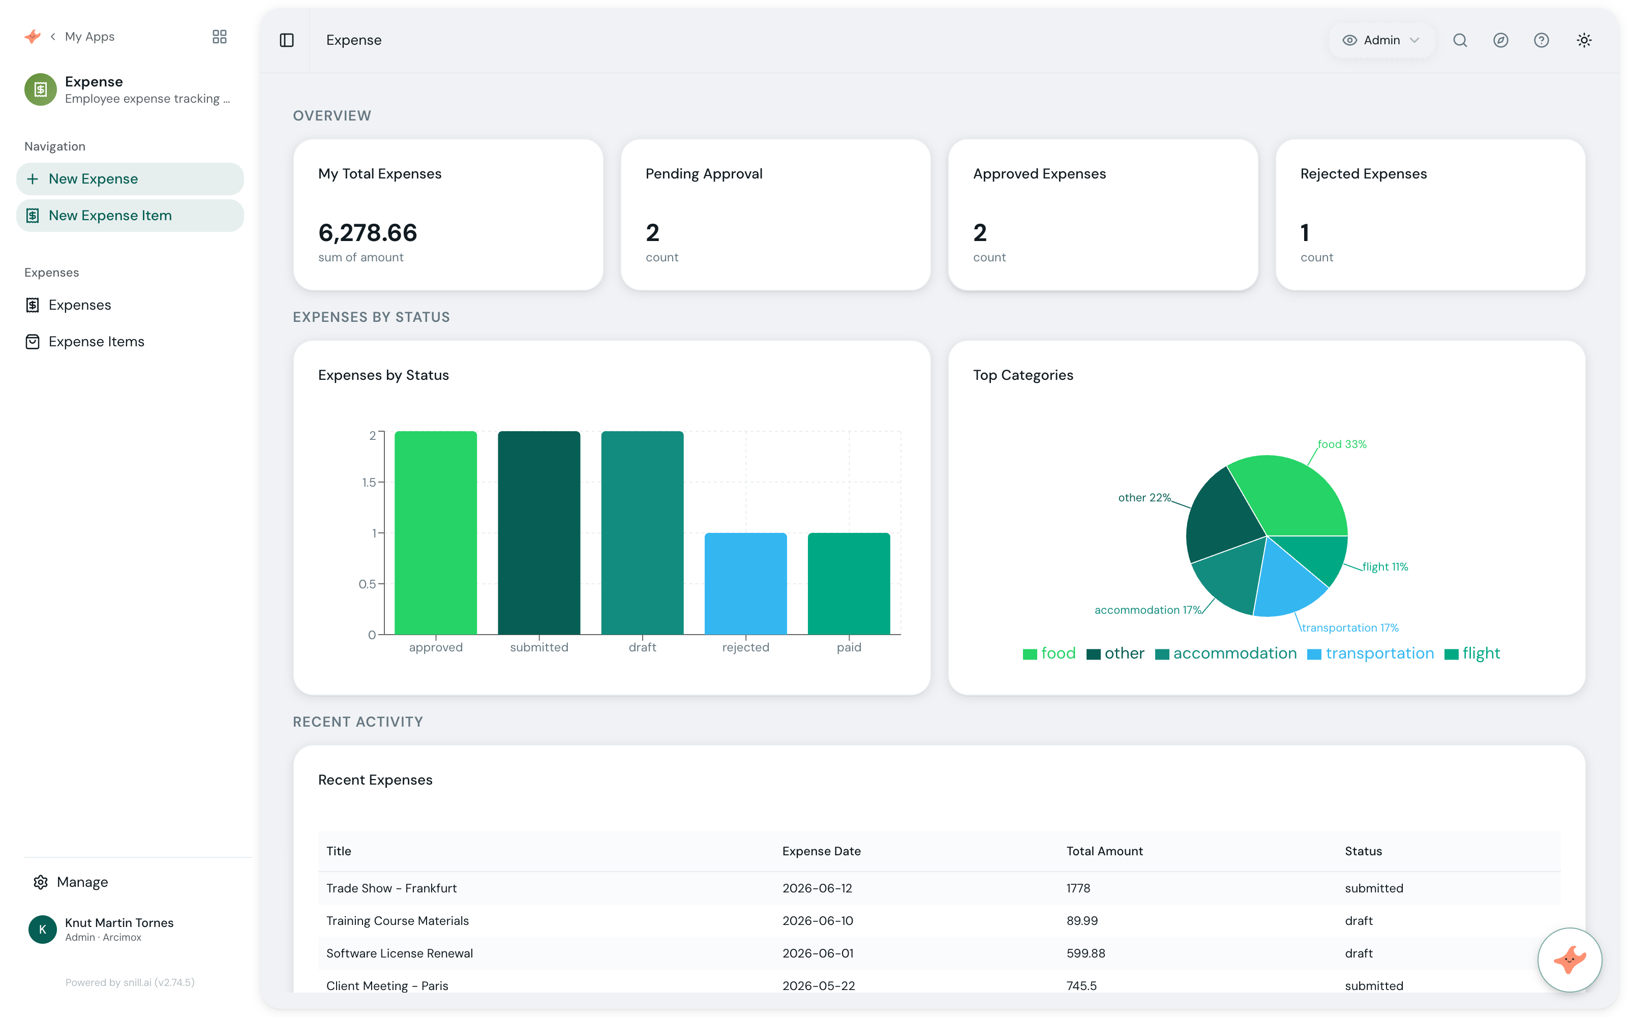
Task: Click the plus icon on New Expense
Action: 32,179
